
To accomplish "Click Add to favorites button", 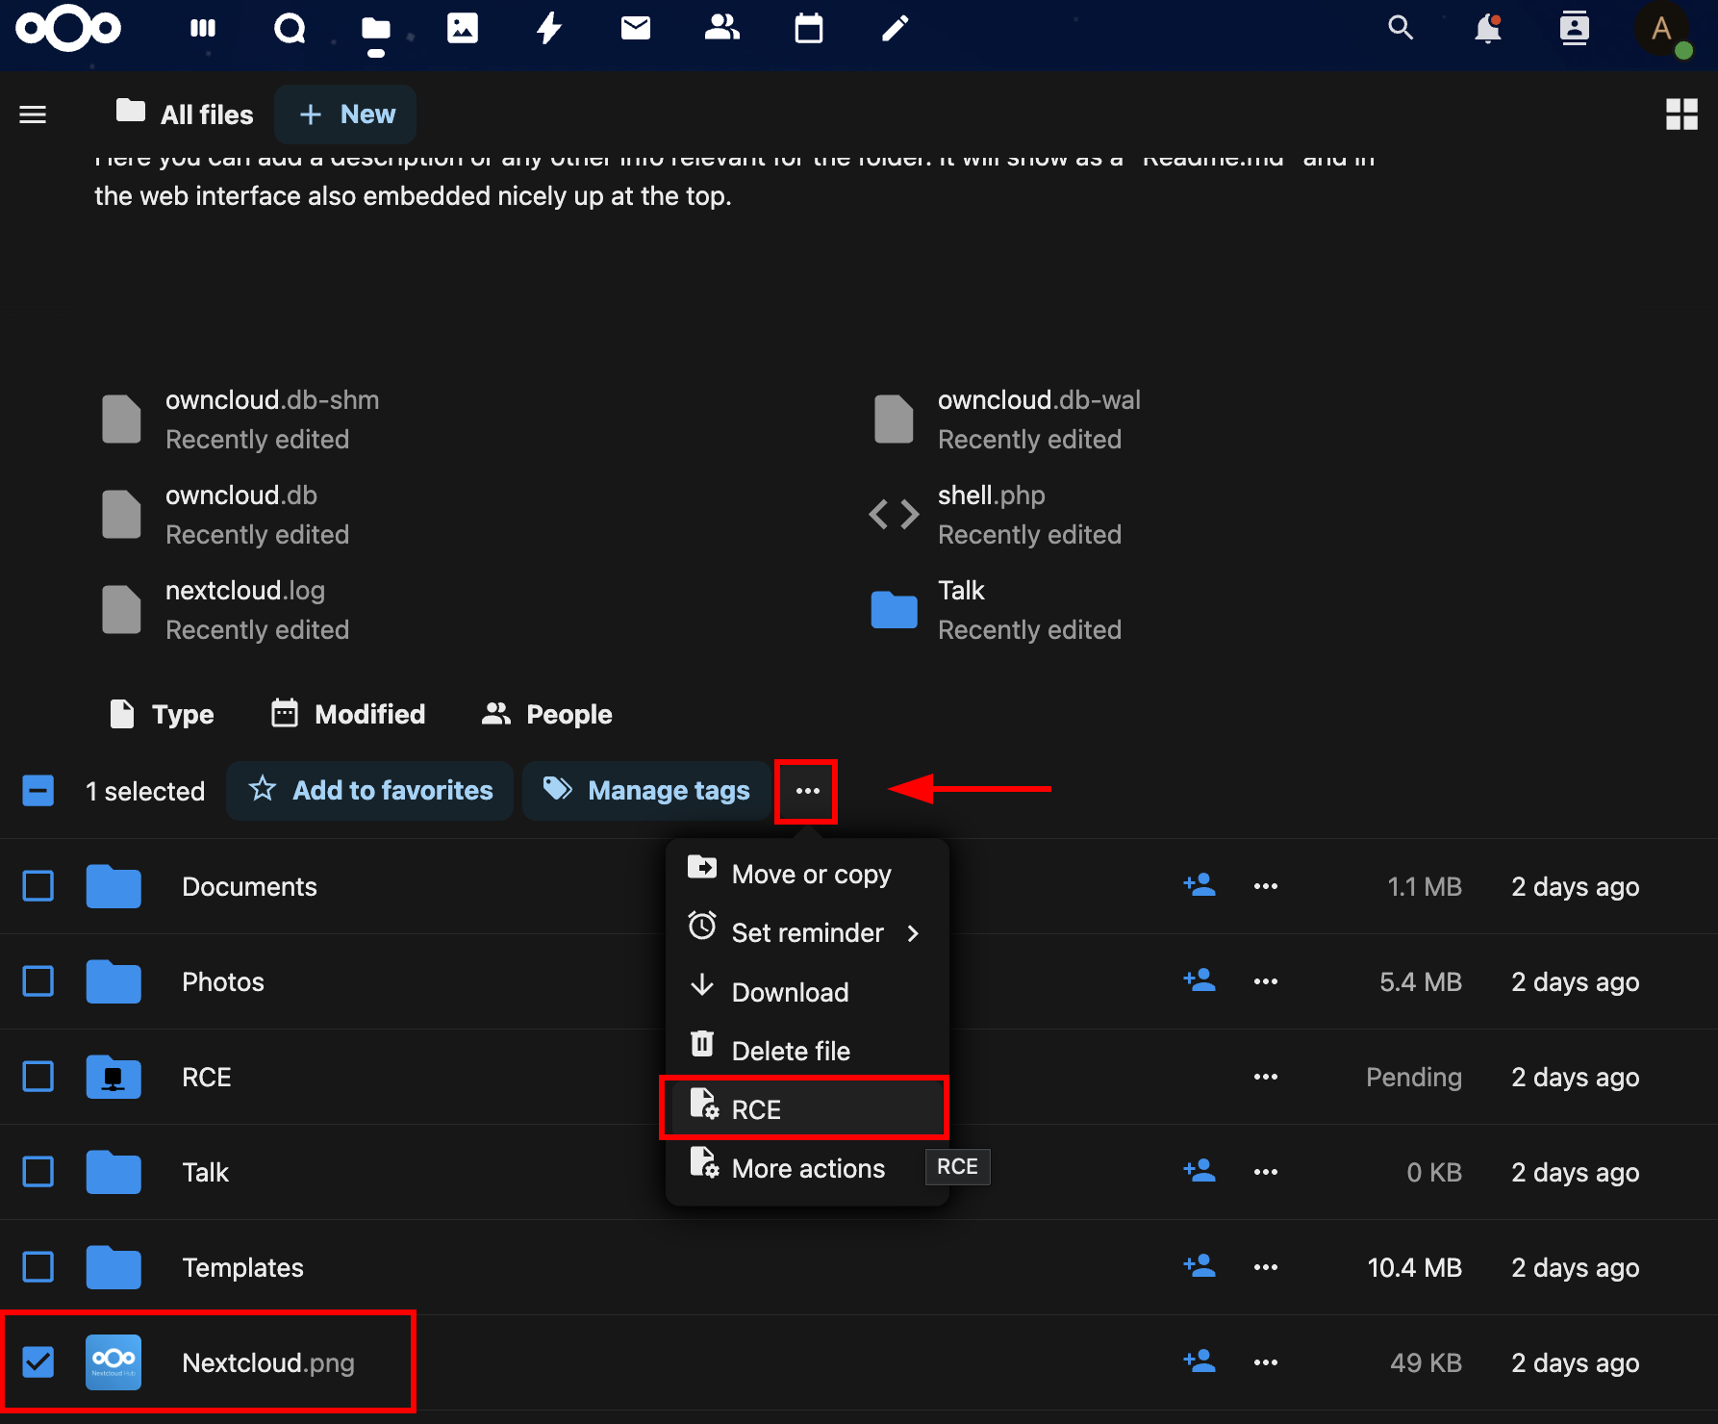I will (370, 791).
